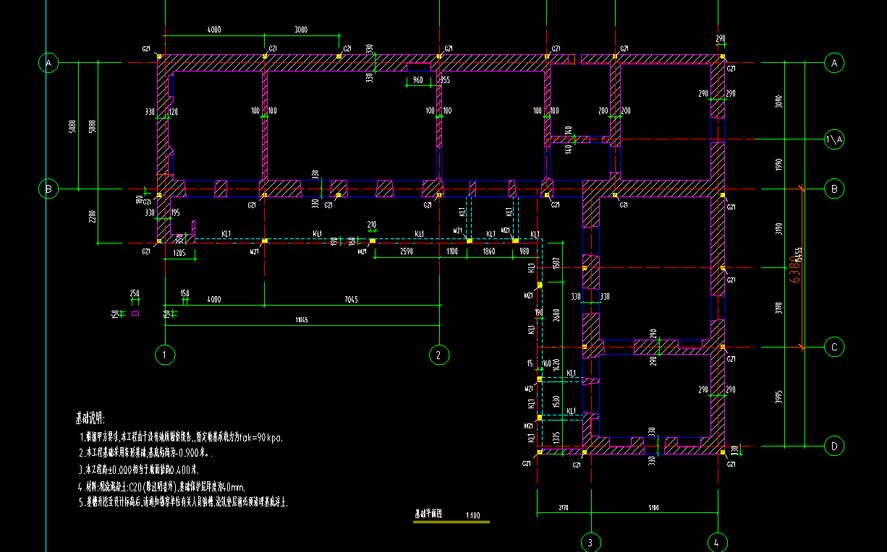Select the 3090 vertical dimension text
This screenshot has height=552, width=887.
tap(778, 101)
